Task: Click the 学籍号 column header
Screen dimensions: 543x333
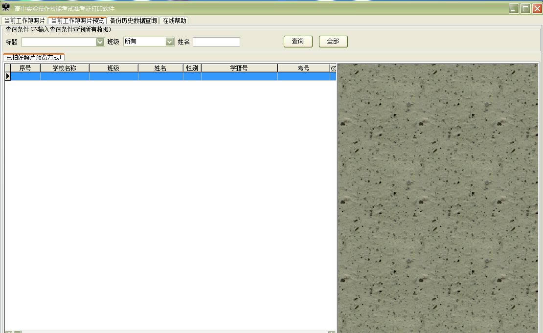Action: (x=239, y=68)
